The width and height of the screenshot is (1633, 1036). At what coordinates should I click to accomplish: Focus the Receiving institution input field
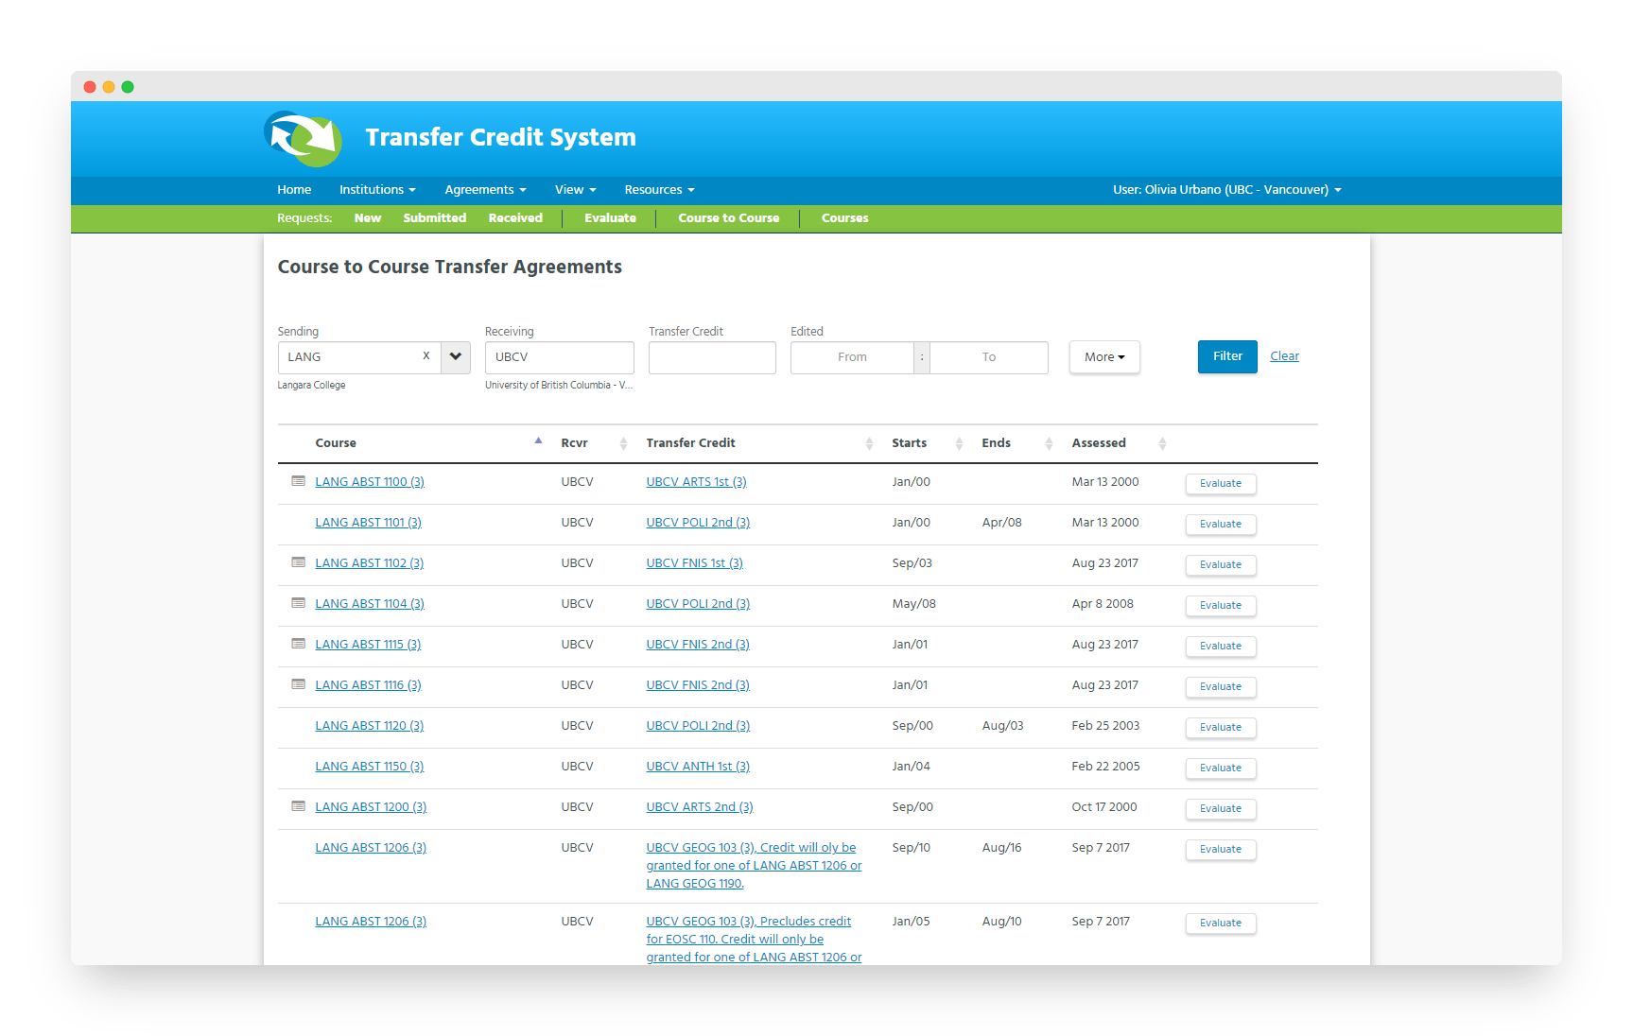click(x=559, y=357)
